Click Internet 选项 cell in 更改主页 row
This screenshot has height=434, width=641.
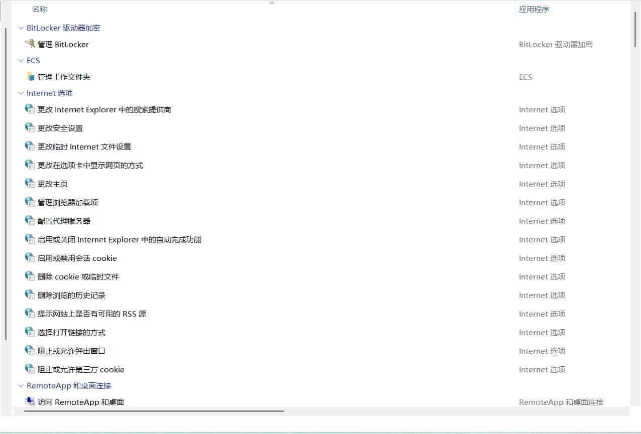542,184
